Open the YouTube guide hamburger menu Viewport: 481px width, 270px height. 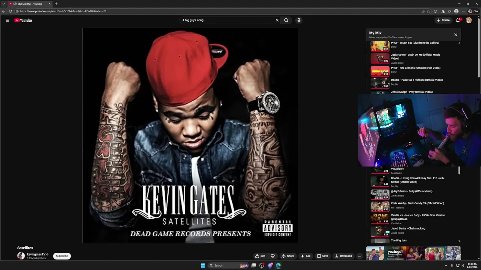(7, 20)
